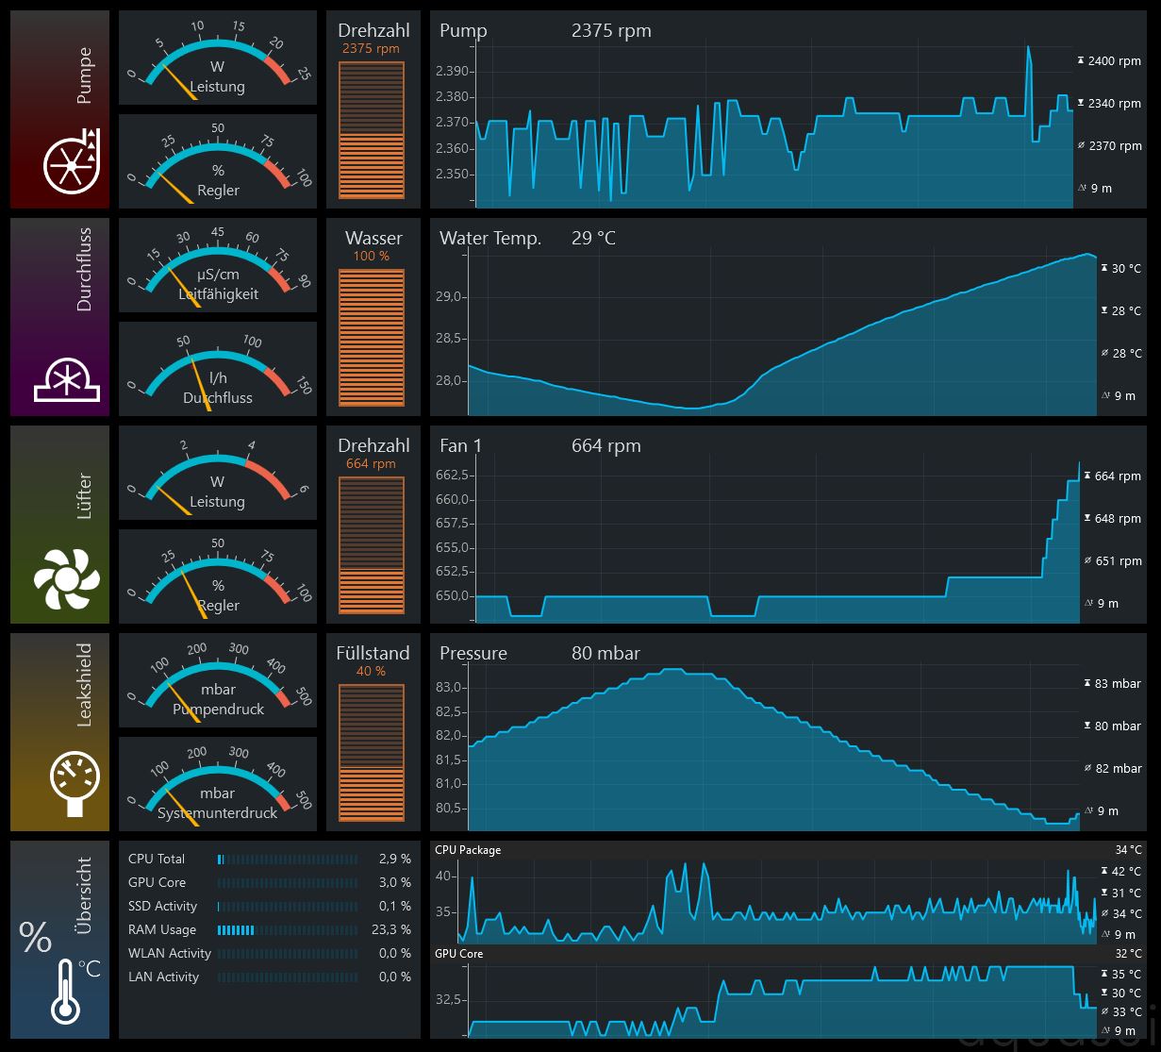
Task: Click the Systemunterdruck mbar gauge
Action: [x=218, y=784]
